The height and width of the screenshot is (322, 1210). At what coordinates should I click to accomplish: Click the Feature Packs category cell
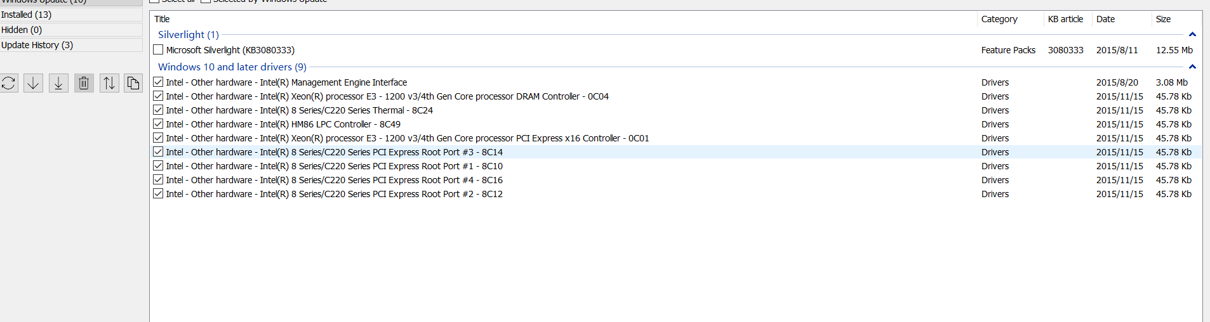(1008, 50)
